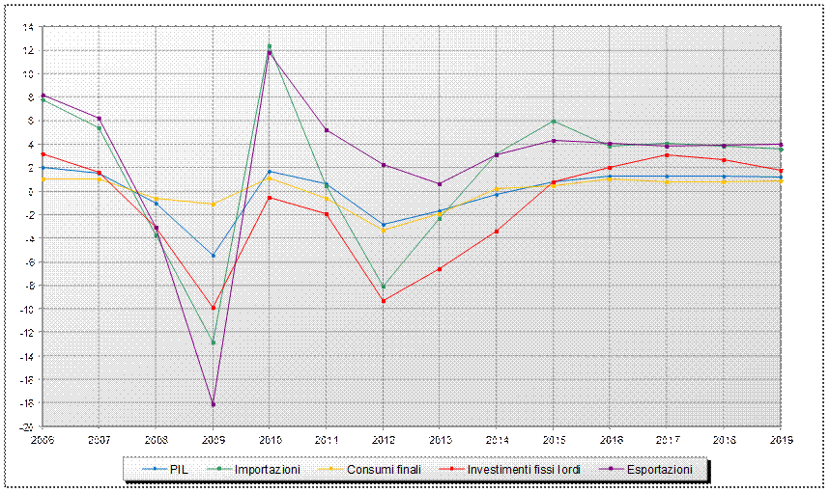Click the green Importazioni legend line marker

(221, 469)
